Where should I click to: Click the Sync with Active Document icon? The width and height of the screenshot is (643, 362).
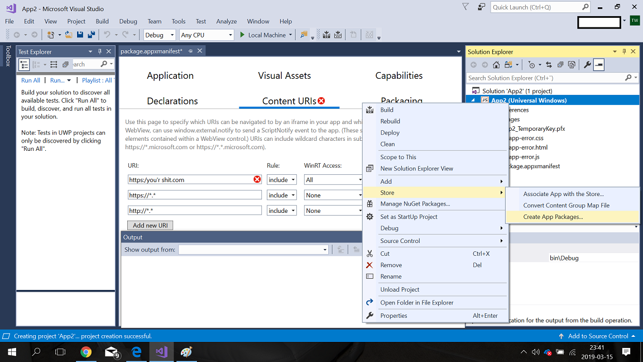click(549, 64)
